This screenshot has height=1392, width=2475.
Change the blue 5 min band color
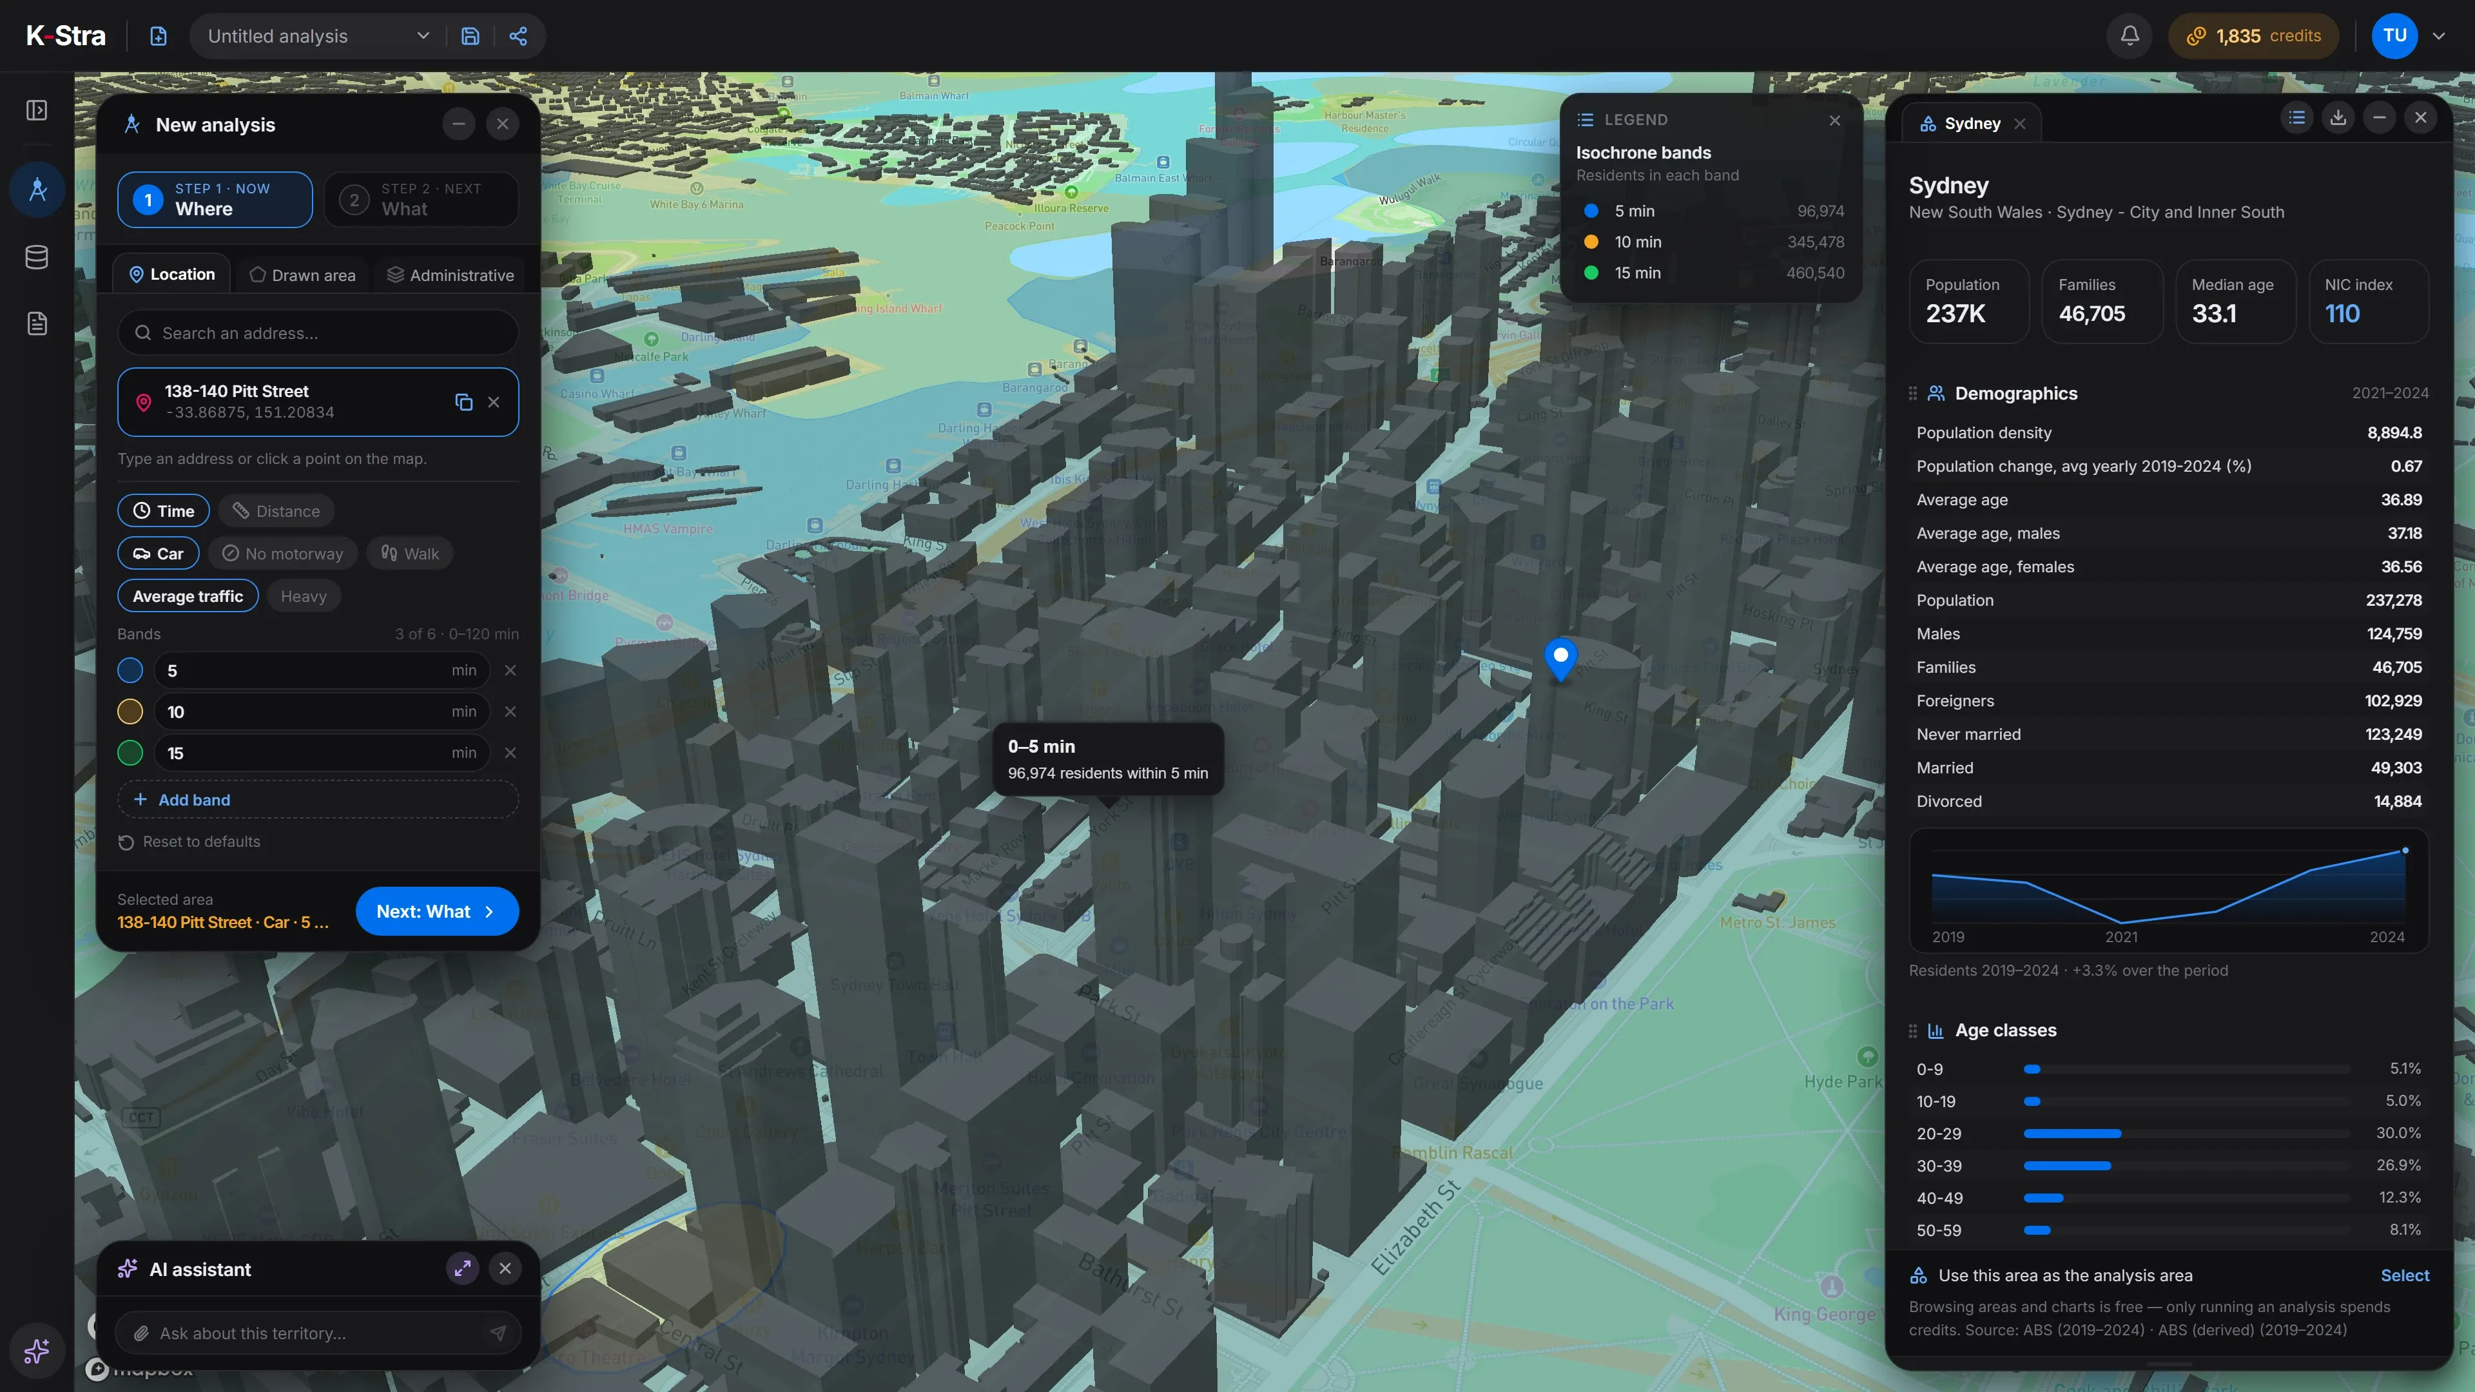coord(130,670)
